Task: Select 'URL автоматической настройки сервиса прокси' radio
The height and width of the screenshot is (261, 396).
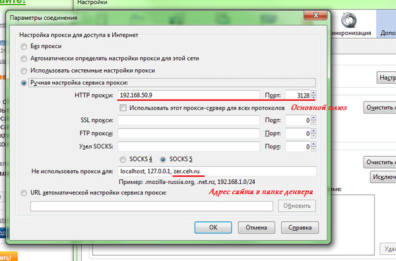Action: 24,193
